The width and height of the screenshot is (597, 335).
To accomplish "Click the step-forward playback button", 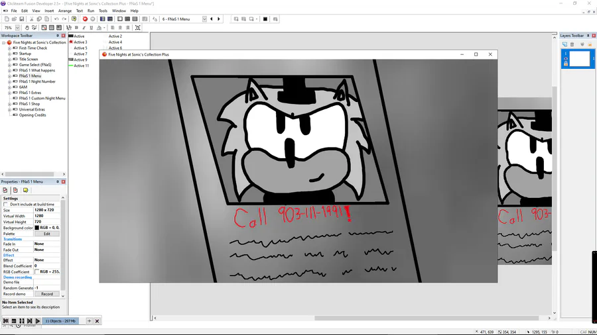I will tap(30, 321).
